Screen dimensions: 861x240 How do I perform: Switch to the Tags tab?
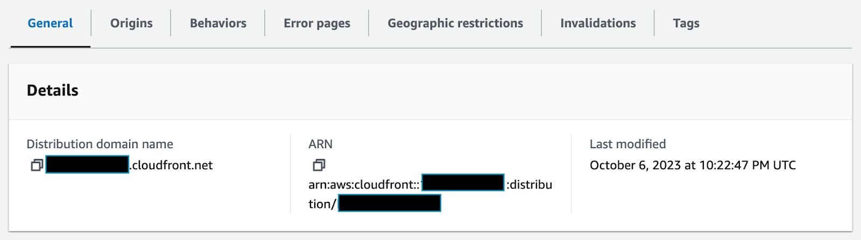tap(686, 23)
